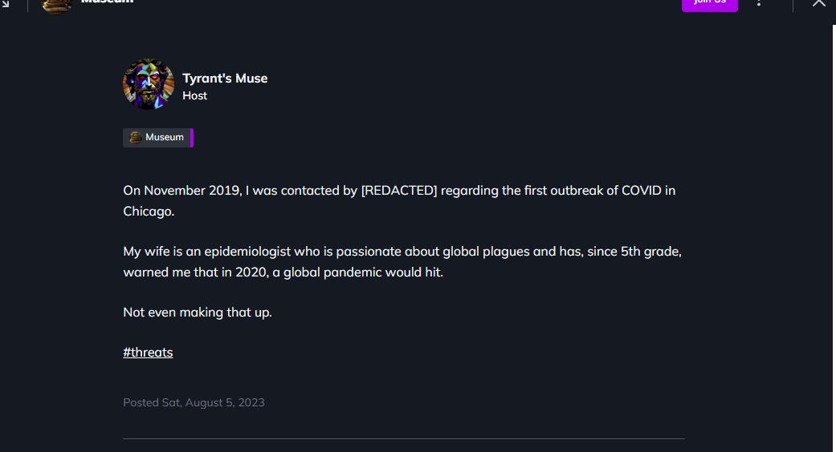Image resolution: width=836 pixels, height=452 pixels.
Task: Click the small icon inside Museum tag
Action: [136, 137]
